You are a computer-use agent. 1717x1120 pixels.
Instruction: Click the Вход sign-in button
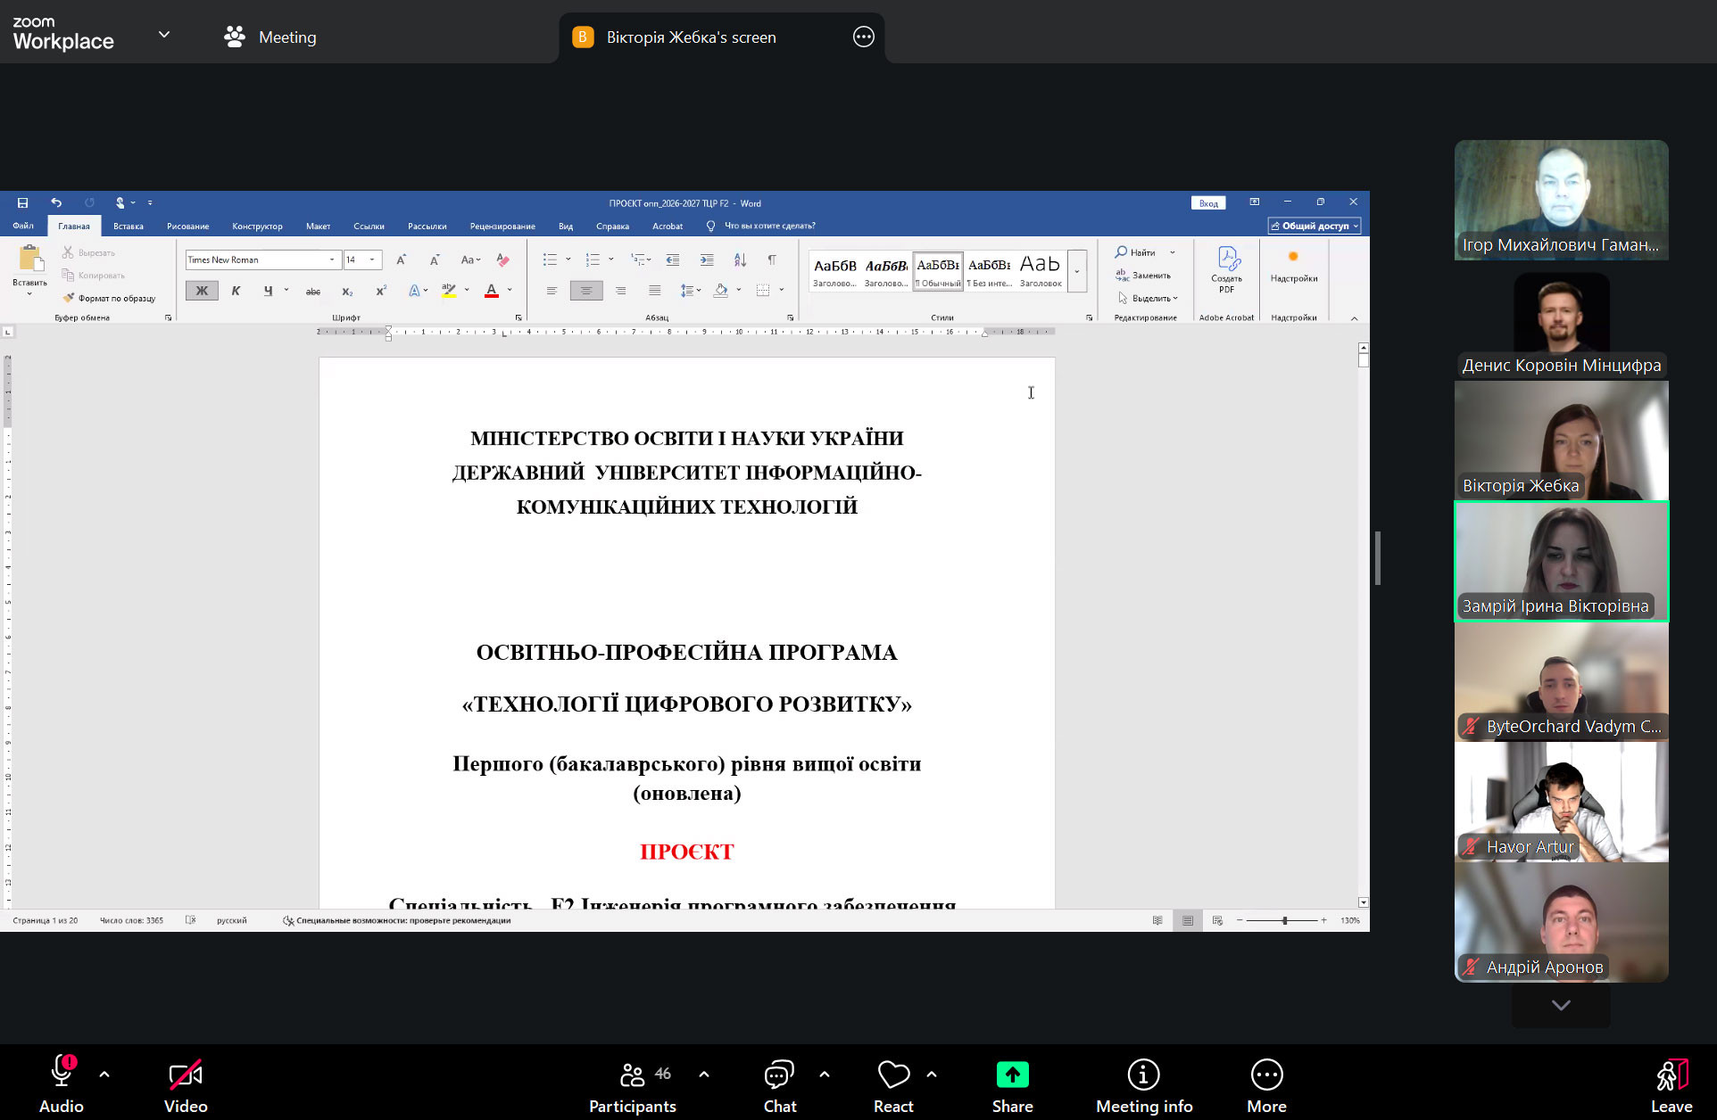coord(1208,203)
